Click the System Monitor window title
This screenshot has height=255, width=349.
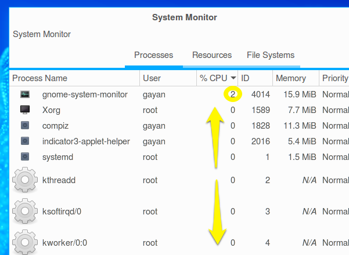point(185,17)
